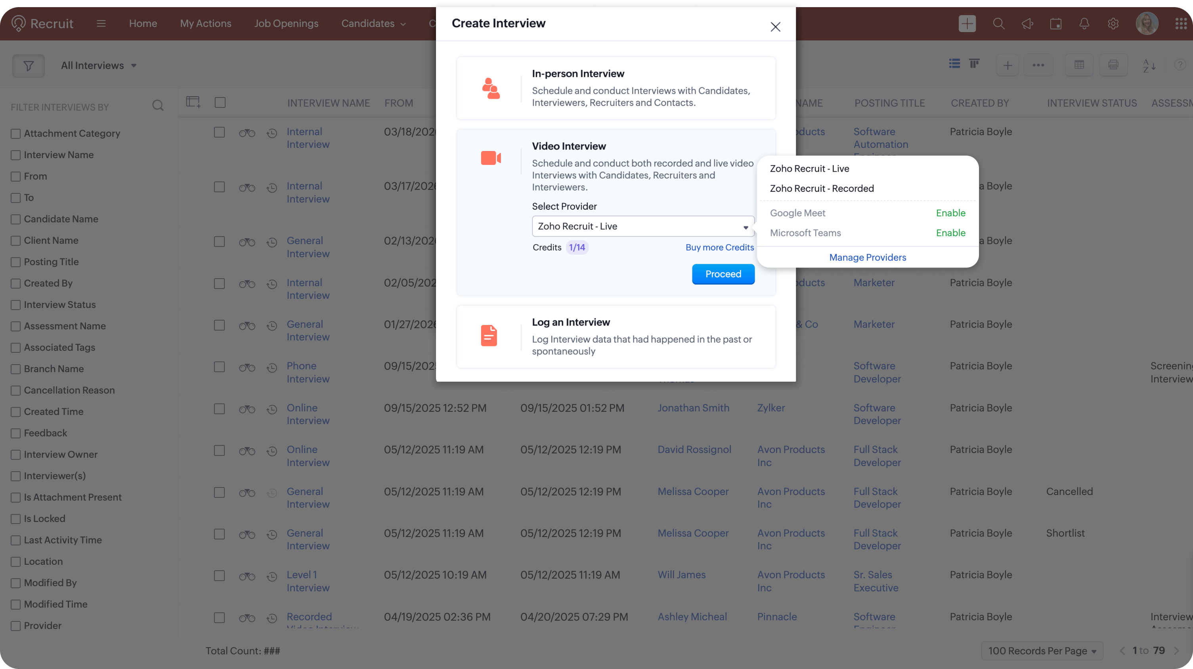The image size is (1193, 669).
Task: Open the Select Provider dropdown
Action: [x=643, y=226]
